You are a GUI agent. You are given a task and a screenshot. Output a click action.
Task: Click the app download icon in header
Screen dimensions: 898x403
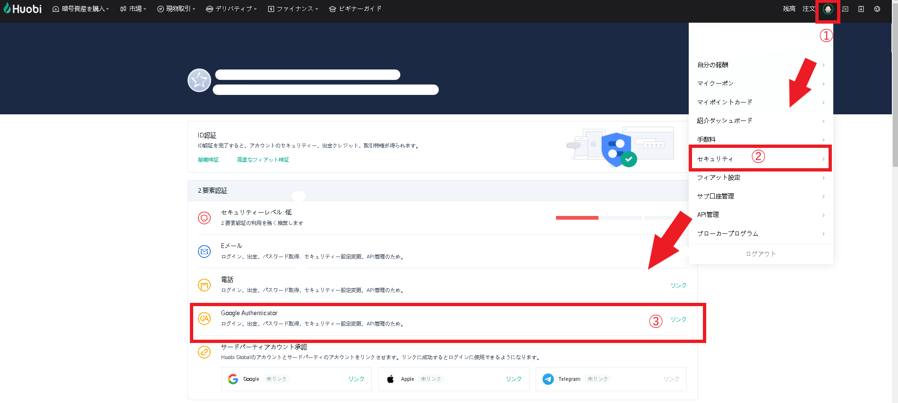(861, 9)
